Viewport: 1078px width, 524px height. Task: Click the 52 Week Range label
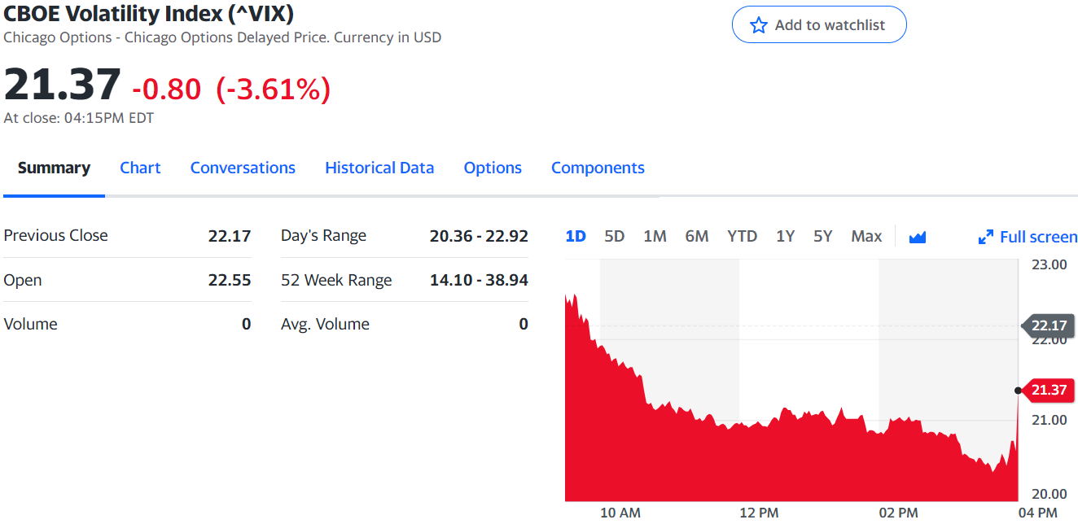tap(336, 280)
